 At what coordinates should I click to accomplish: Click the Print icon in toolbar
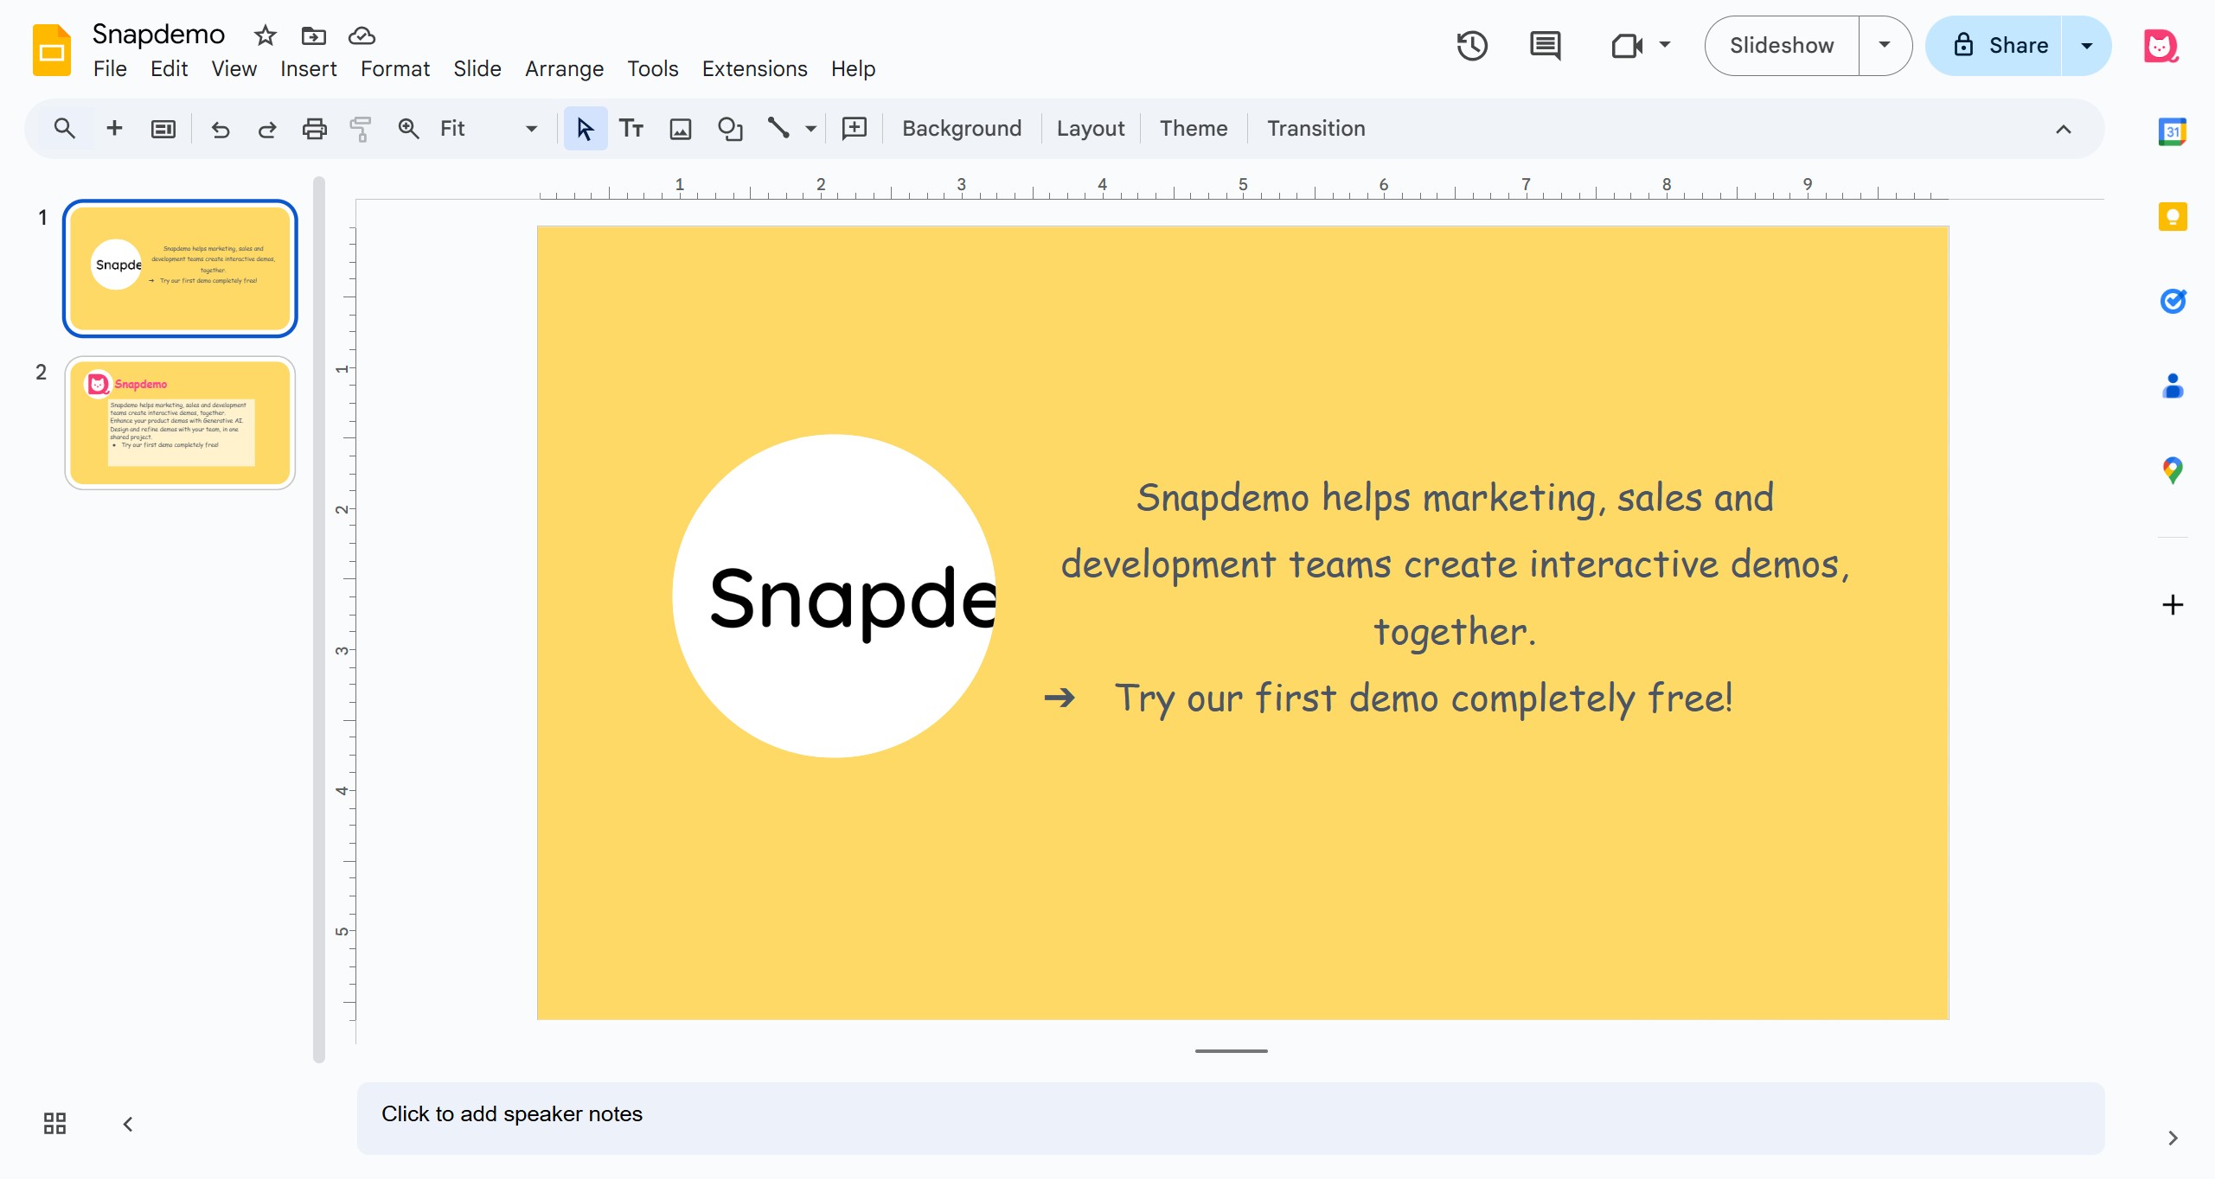(x=314, y=129)
